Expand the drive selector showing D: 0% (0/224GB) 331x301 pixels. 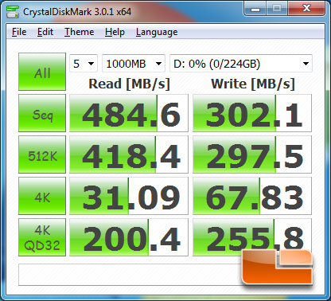[x=241, y=64]
